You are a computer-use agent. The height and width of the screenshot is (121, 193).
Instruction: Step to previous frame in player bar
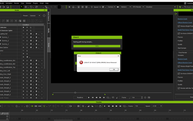pos(96,98)
